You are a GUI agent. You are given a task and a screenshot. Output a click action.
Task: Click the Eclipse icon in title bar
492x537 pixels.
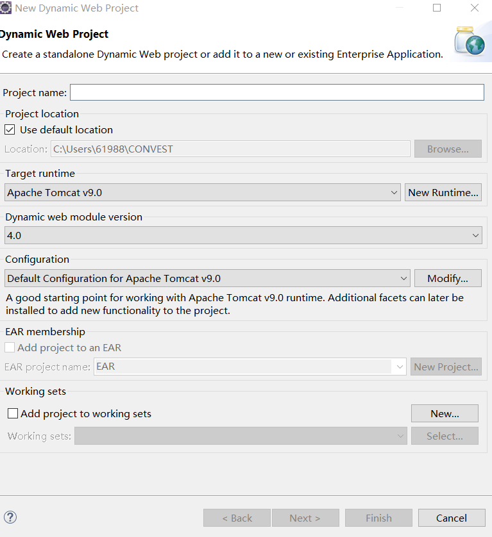(x=6, y=8)
